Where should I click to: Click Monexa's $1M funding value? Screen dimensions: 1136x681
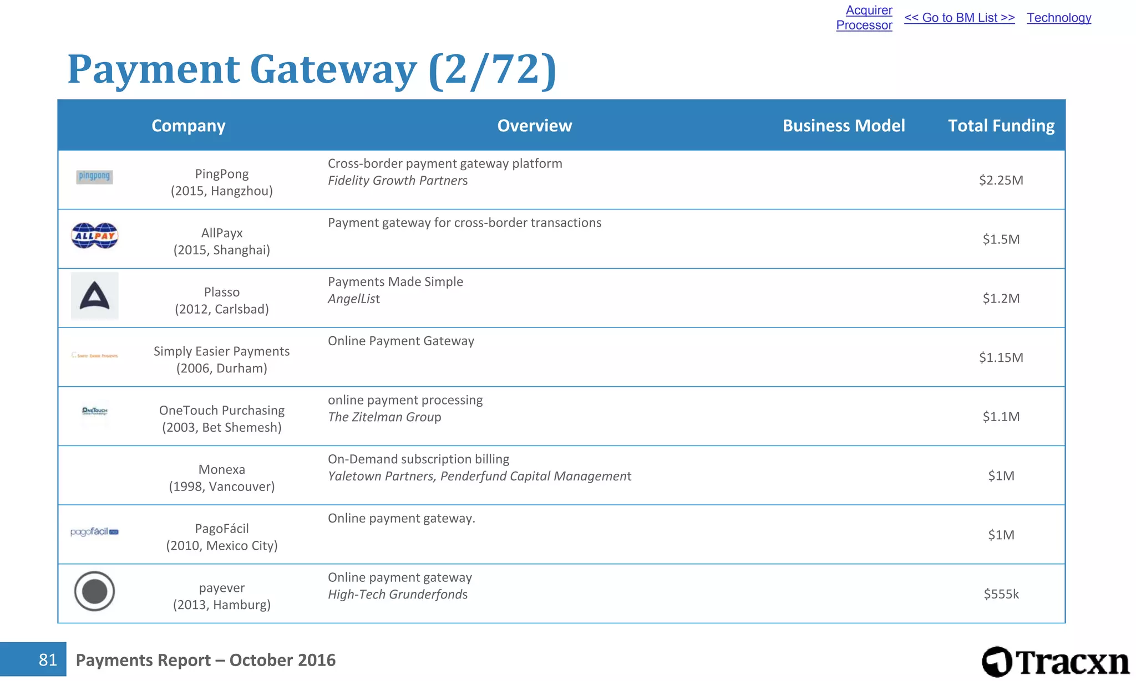(x=1001, y=476)
